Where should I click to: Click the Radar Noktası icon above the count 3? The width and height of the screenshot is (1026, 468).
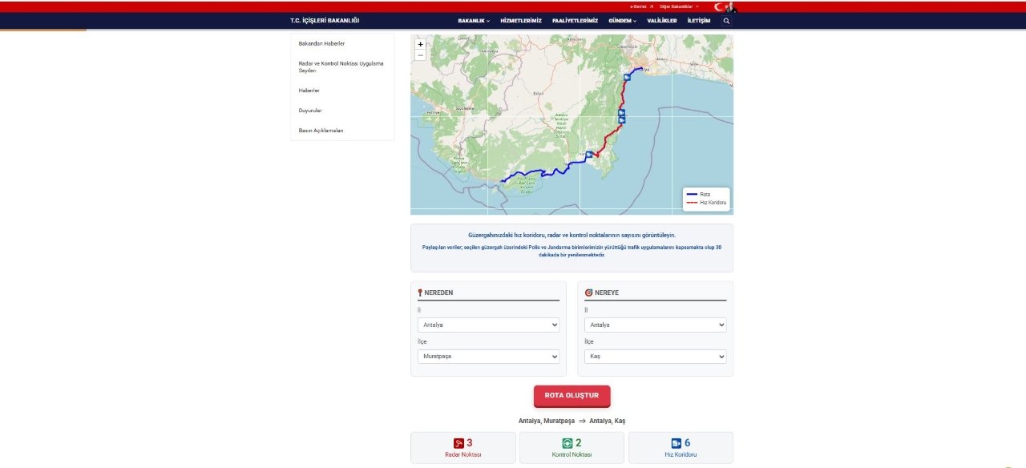point(458,442)
